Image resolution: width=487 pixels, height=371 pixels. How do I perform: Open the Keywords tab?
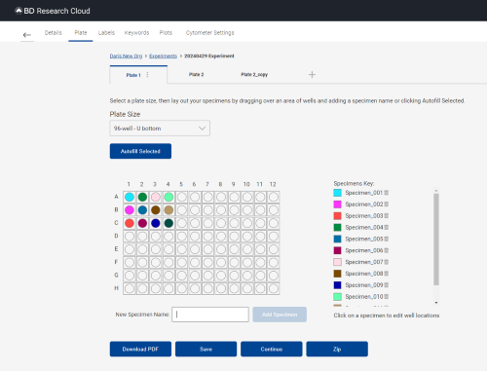(136, 32)
